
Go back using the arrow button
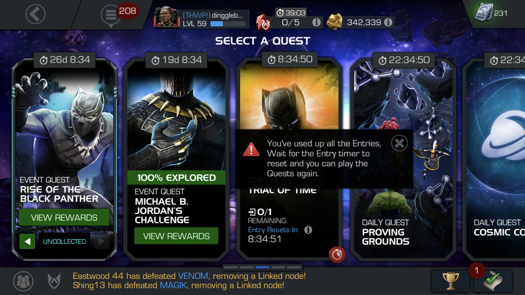tap(35, 15)
